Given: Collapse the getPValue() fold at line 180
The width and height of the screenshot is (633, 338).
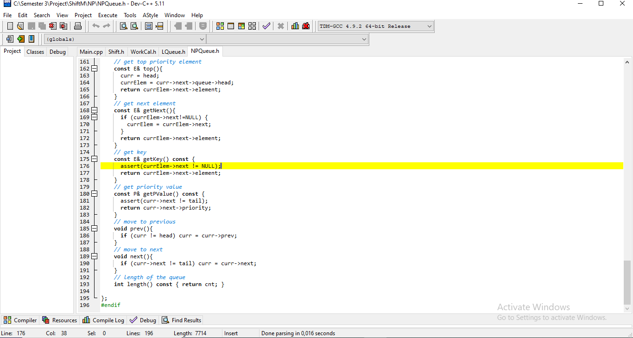Looking at the screenshot, I should point(95,194).
